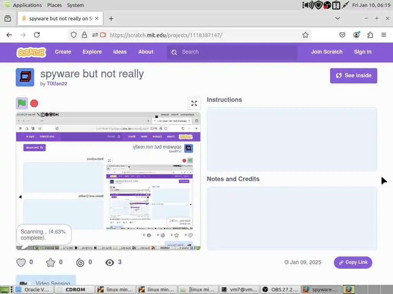This screenshot has width=393, height=294.
Task: Open the extensions puzzle icon
Action: 370,35
